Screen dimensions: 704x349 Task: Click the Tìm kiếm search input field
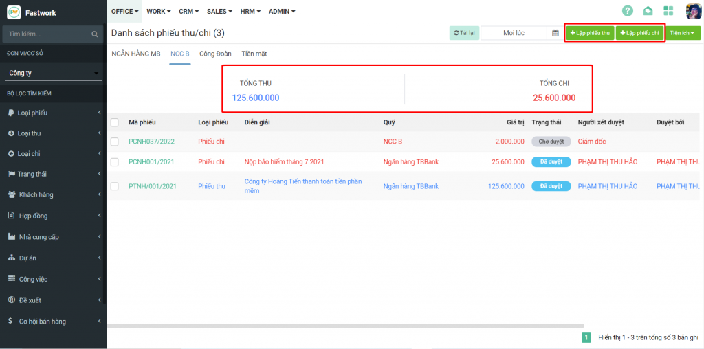[46, 34]
